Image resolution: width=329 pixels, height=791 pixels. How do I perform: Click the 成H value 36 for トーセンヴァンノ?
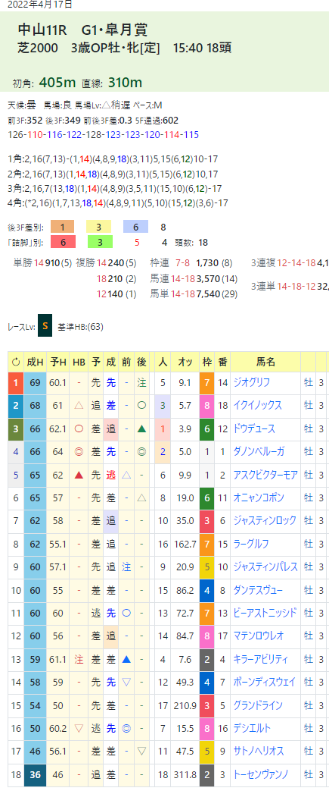[x=35, y=774]
